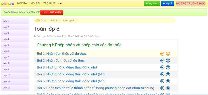Click OLM text in the breadcrumb
The width and height of the screenshot is (208, 95).
pyautogui.click(x=43, y=21)
